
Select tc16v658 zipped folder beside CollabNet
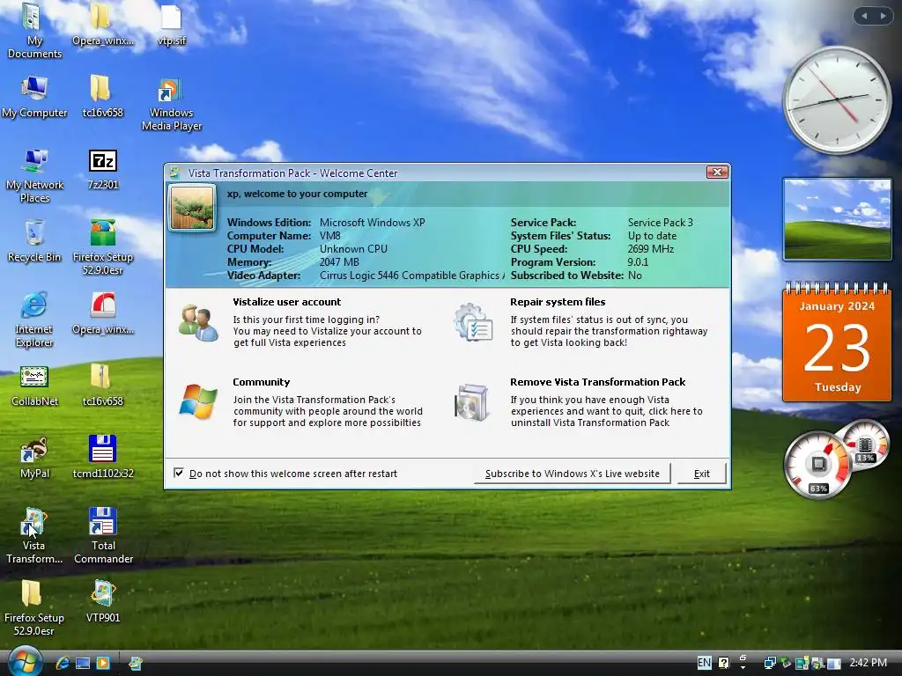pyautogui.click(x=103, y=386)
